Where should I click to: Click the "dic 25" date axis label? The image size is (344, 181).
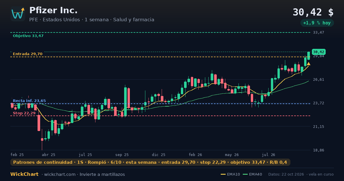[159, 155]
